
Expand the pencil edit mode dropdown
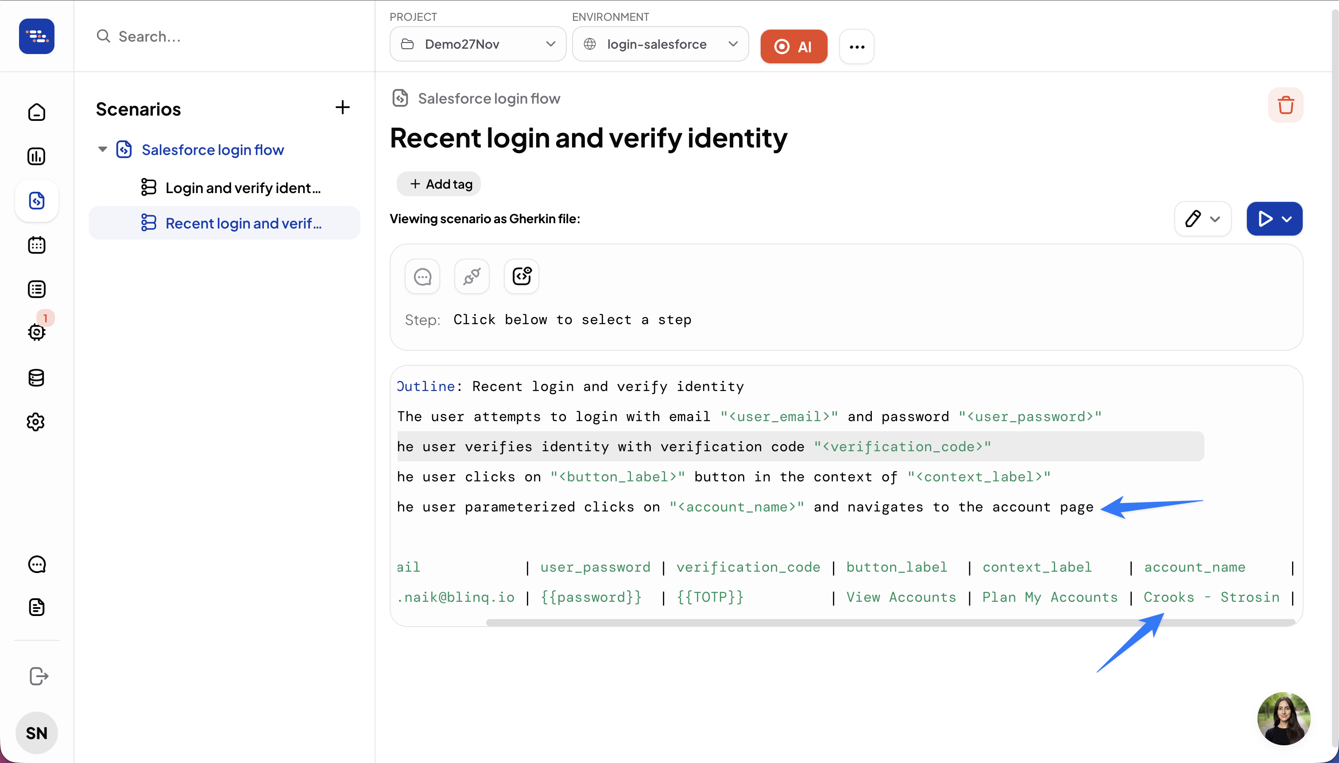click(x=1215, y=219)
